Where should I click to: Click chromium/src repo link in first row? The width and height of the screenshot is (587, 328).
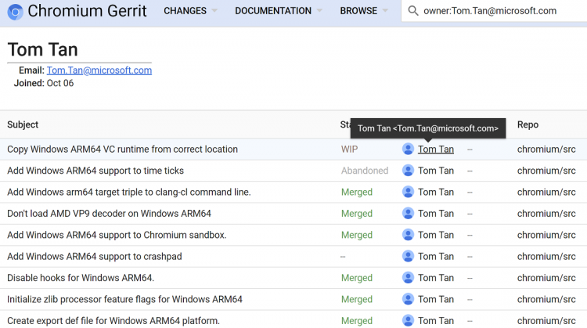(x=549, y=149)
